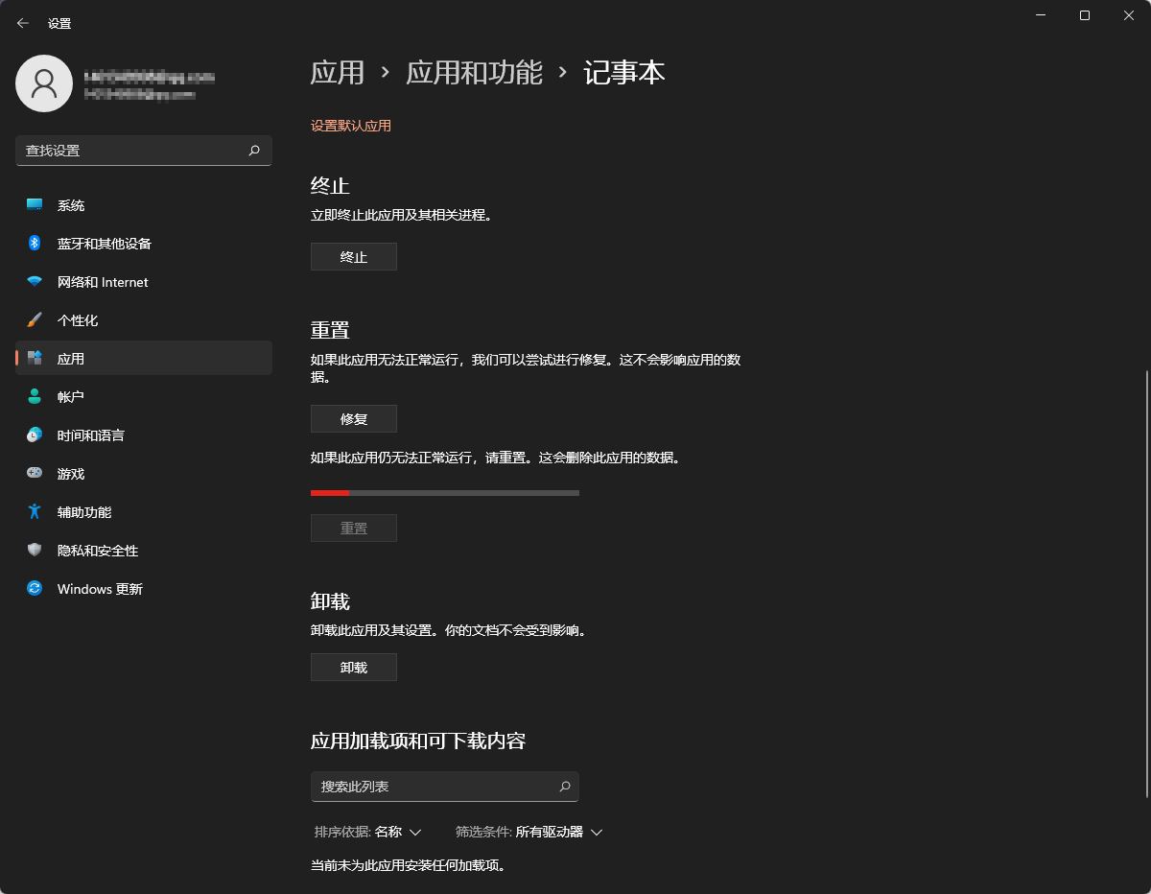Screen dimensions: 1151x894
Task: Open 个性化 via the brush icon
Action: point(34,319)
